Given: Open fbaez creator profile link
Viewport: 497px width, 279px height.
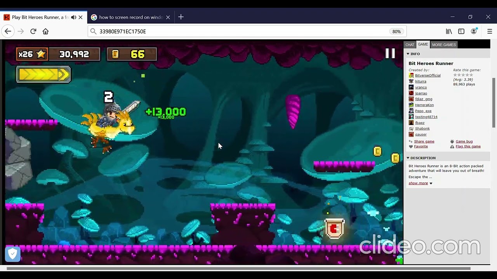Looking at the screenshot, I should pos(420,123).
